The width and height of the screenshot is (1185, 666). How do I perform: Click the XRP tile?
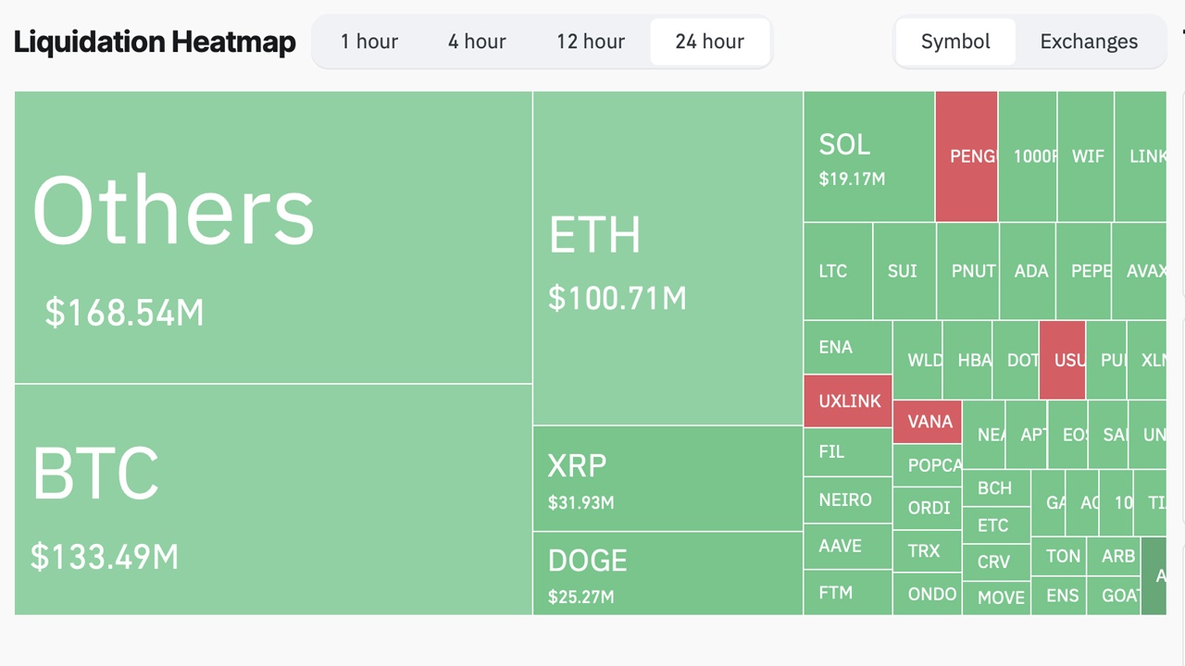(x=667, y=477)
